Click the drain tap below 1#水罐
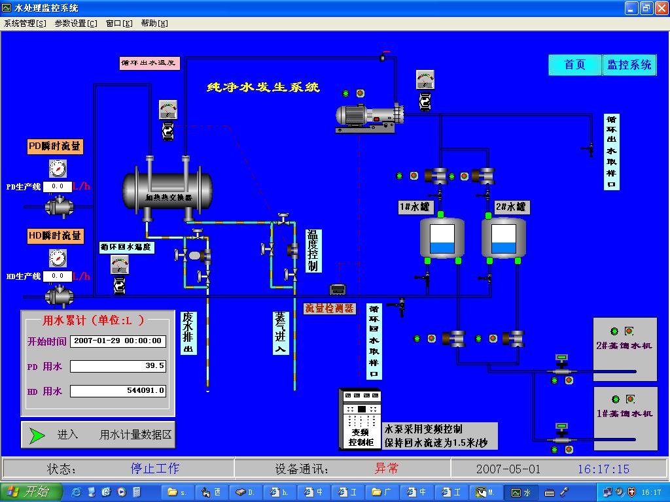670x502 pixels. (x=422, y=278)
